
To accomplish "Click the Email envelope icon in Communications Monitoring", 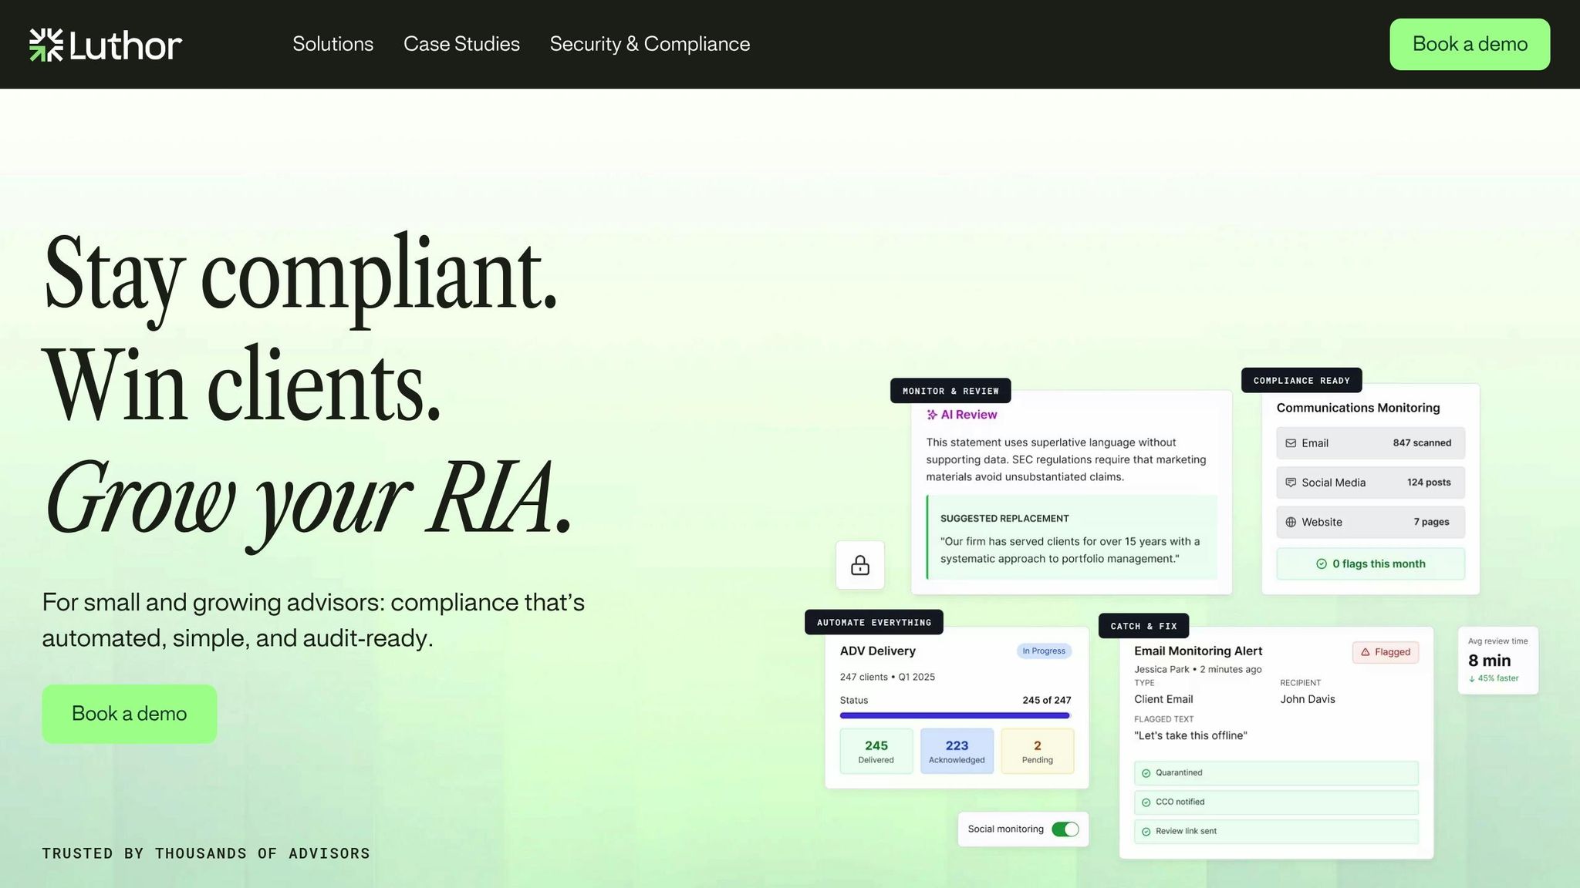I will pyautogui.click(x=1291, y=442).
